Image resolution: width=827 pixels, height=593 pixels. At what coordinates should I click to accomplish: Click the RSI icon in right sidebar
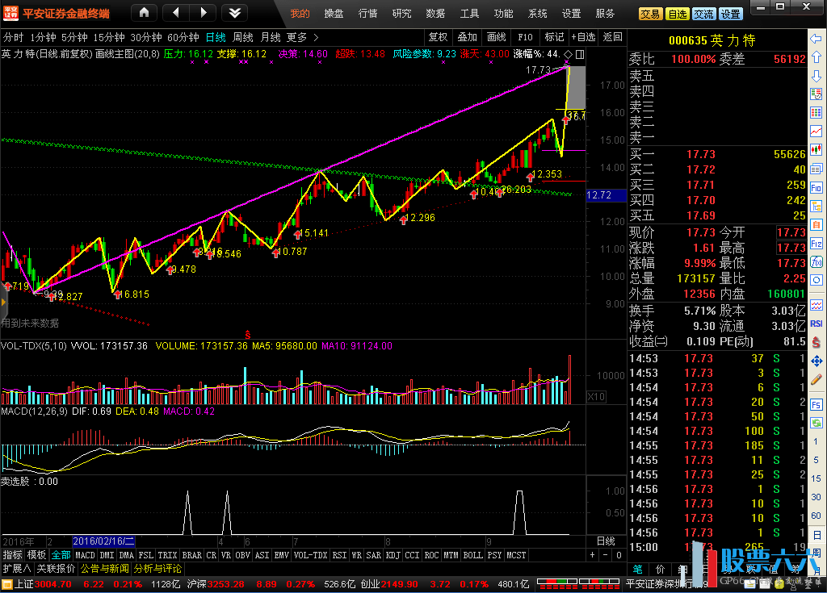(x=816, y=324)
